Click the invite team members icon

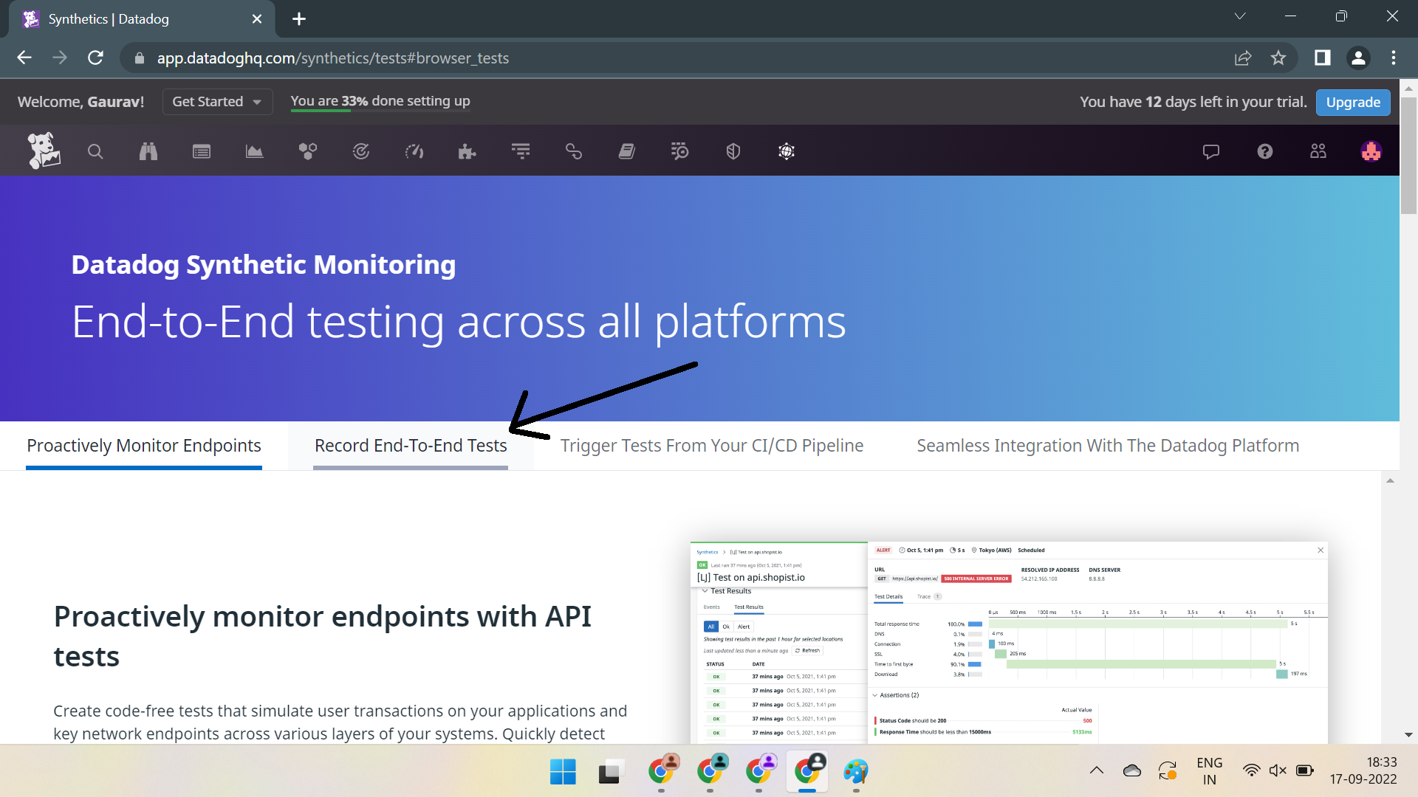1318,151
